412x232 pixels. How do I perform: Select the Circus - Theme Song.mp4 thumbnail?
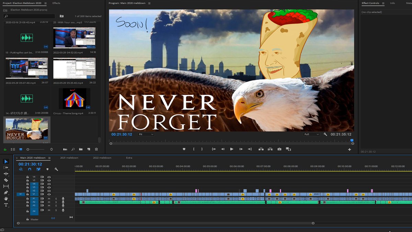tap(75, 99)
